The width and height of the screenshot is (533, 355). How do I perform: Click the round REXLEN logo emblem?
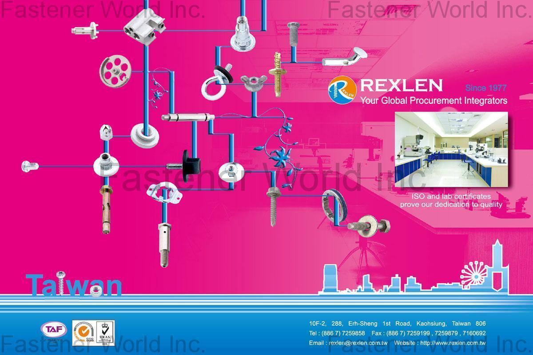(x=343, y=89)
